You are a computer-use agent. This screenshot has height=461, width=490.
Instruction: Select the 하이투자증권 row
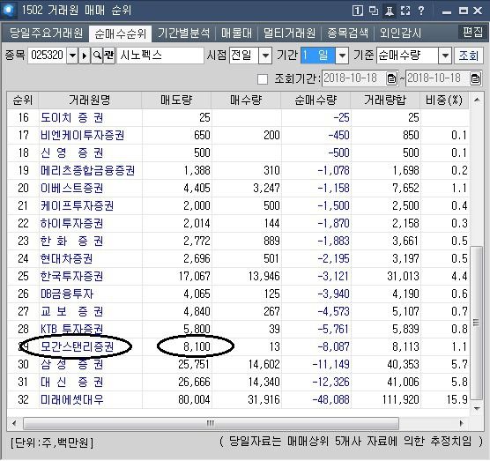click(238, 224)
